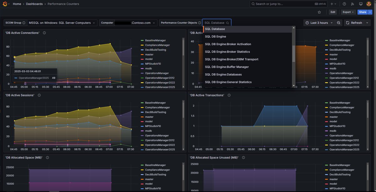Expand the Share button arrow menu

tap(370, 12)
